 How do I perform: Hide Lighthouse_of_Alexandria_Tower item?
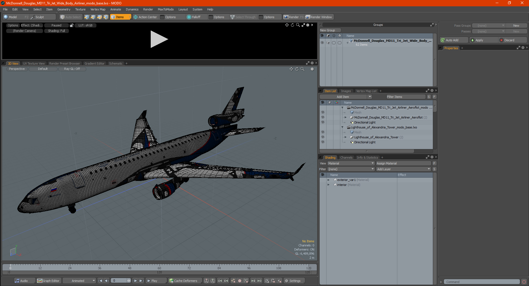323,137
